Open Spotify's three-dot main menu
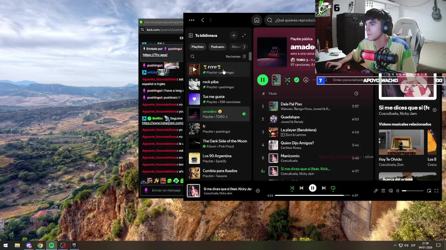Screen dimensions: 446x250 point(192,20)
